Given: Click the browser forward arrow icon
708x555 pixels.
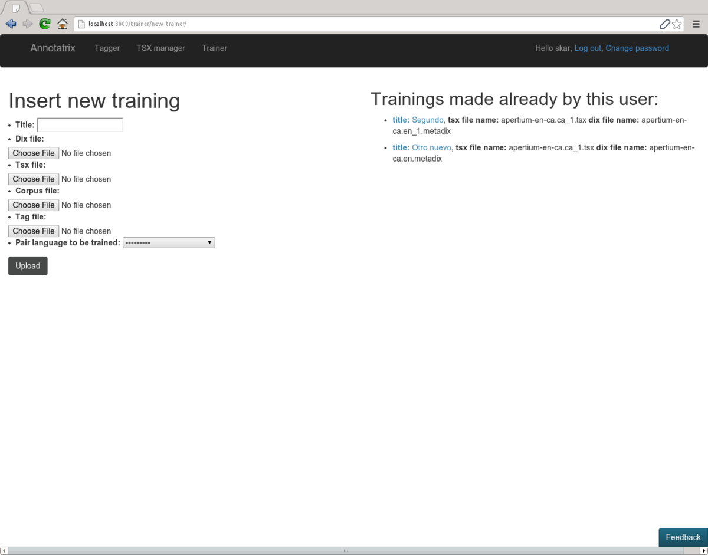Looking at the screenshot, I should pyautogui.click(x=28, y=24).
